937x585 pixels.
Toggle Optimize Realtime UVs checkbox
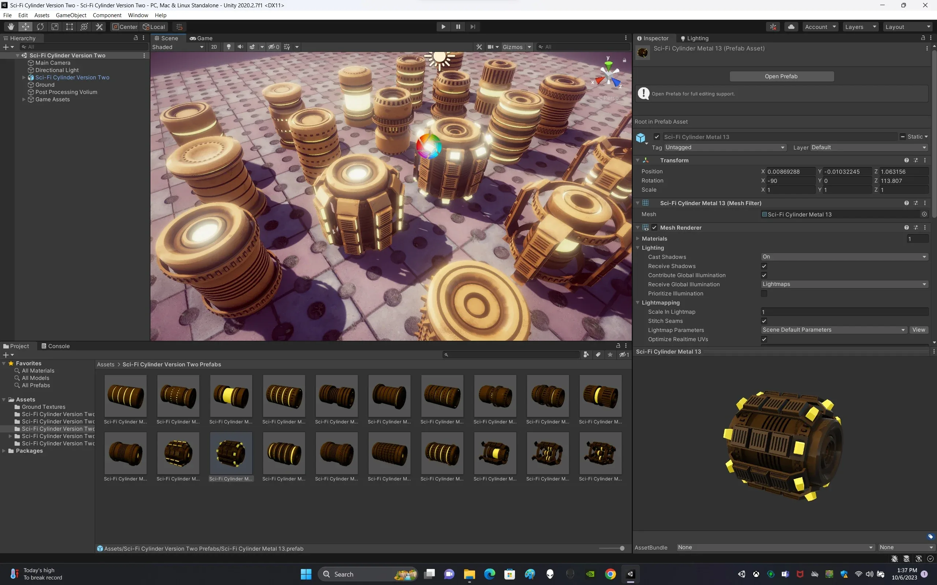coord(763,338)
